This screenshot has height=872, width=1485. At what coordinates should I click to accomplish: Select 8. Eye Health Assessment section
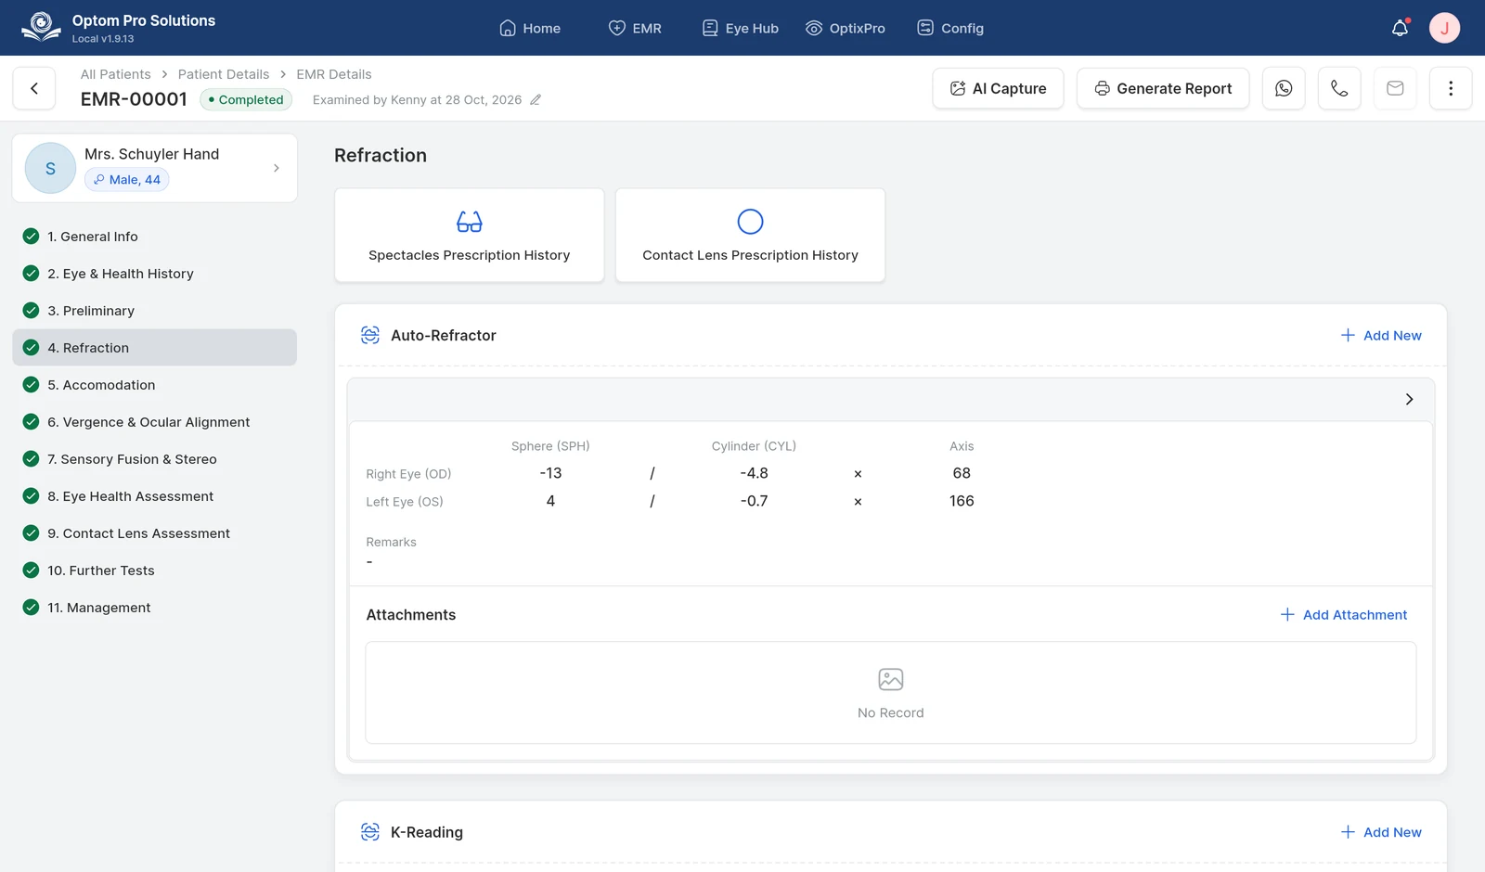(x=155, y=496)
